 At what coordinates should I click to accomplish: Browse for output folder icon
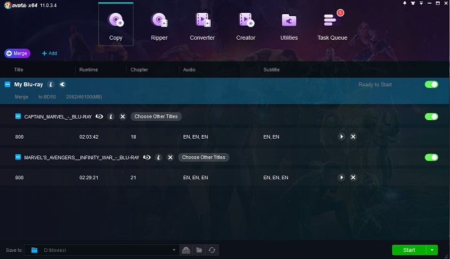tap(199, 250)
